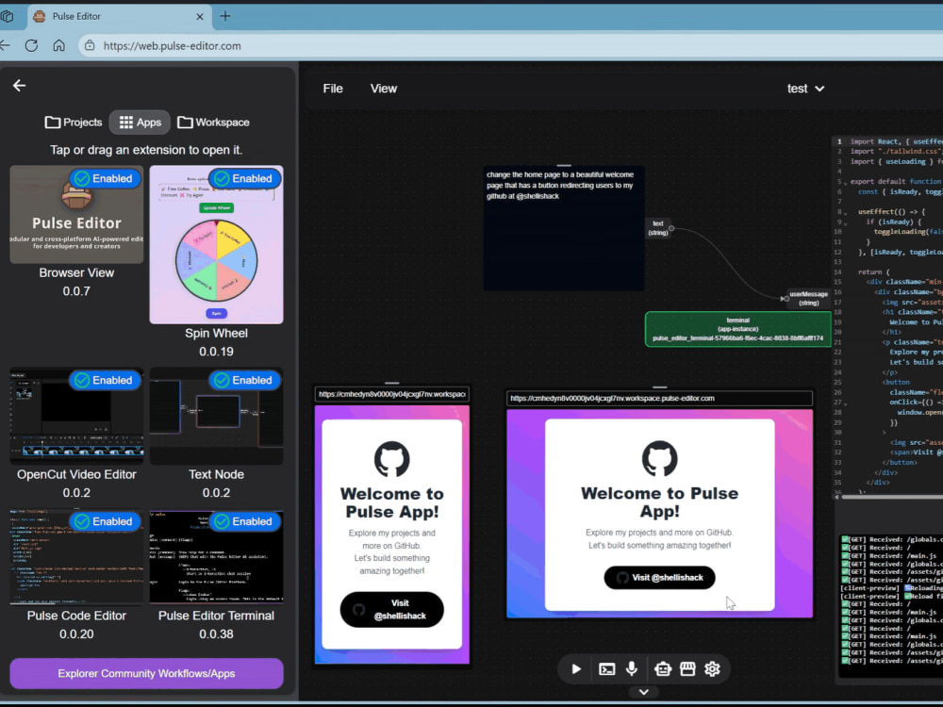Click Visit @shellishack in narrow preview

tap(391, 610)
